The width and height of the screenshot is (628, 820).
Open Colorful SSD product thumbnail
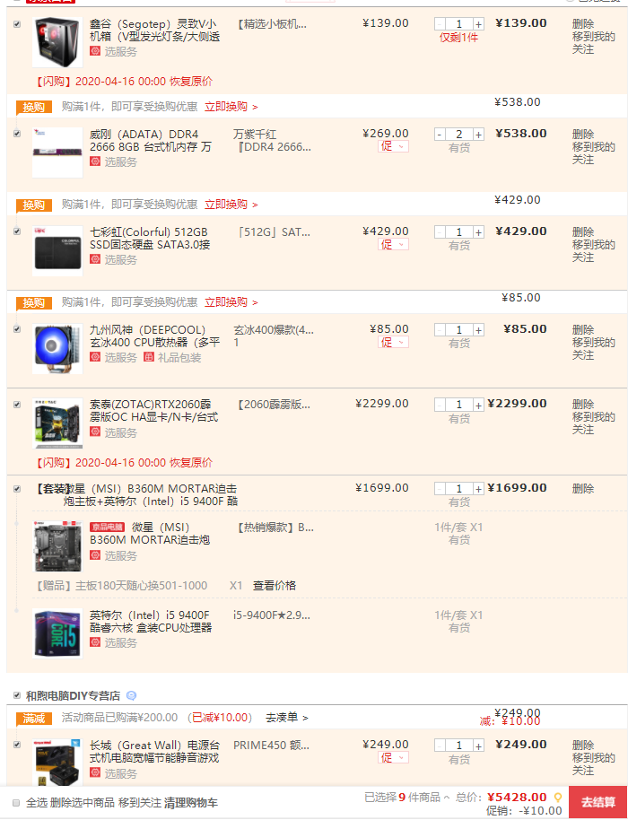point(57,250)
